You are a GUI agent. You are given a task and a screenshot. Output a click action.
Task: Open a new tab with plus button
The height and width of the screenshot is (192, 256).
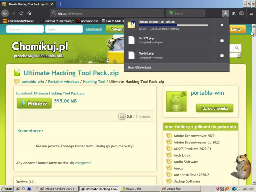click(x=60, y=4)
